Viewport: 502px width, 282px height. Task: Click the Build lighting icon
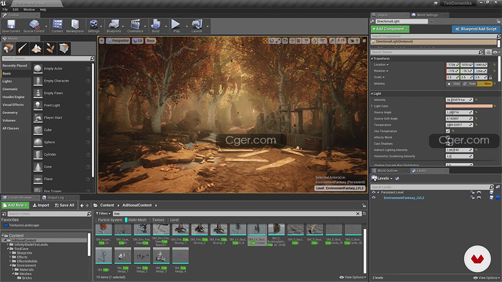[156, 26]
